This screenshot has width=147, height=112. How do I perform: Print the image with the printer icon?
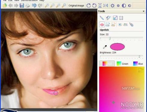pyautogui.click(x=27, y=5)
